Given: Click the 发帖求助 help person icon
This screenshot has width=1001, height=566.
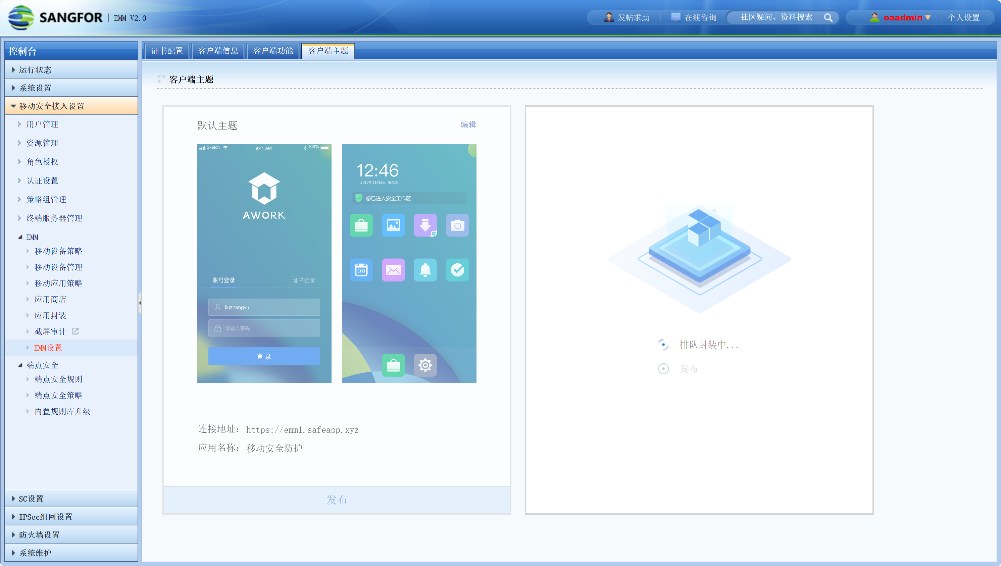Looking at the screenshot, I should pyautogui.click(x=608, y=17).
